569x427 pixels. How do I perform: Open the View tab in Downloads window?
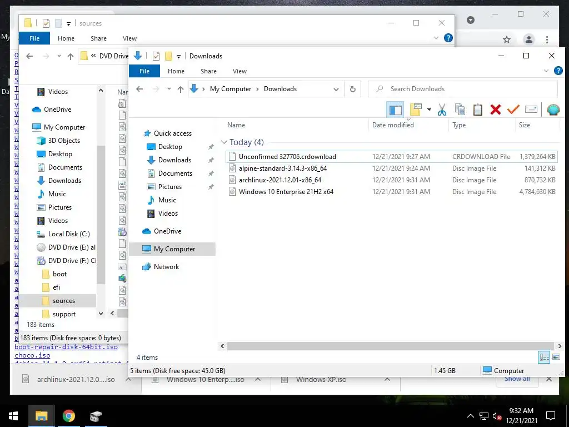239,71
